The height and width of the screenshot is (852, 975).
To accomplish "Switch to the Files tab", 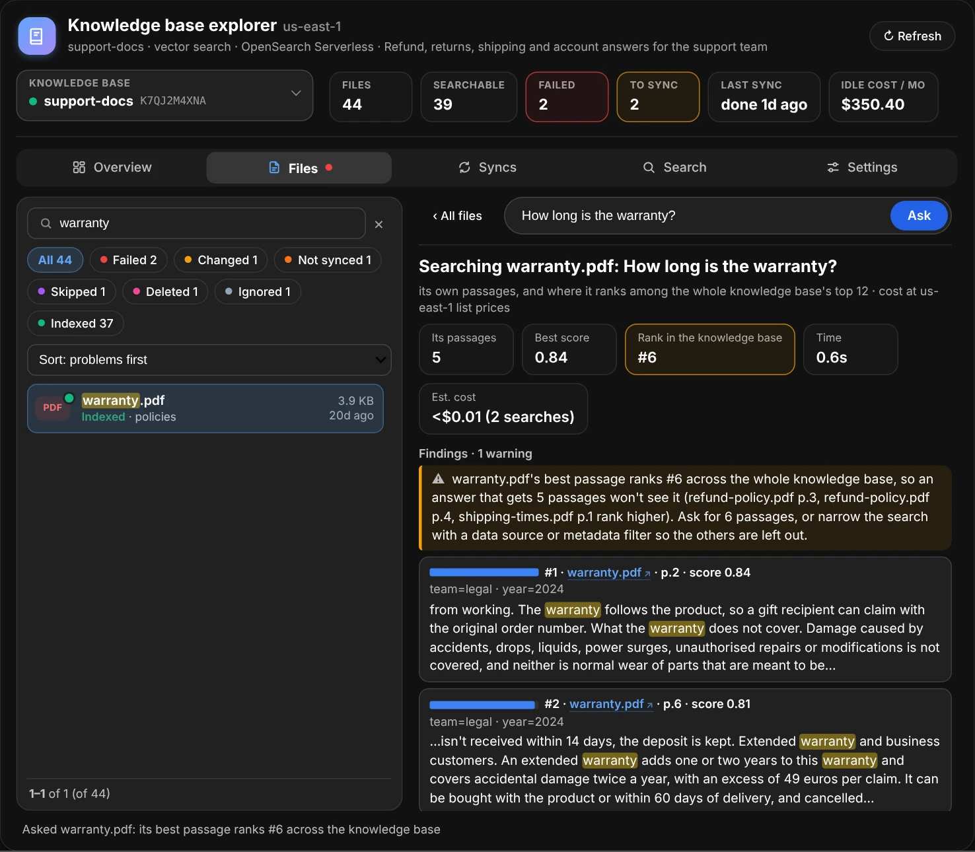I will tap(299, 168).
